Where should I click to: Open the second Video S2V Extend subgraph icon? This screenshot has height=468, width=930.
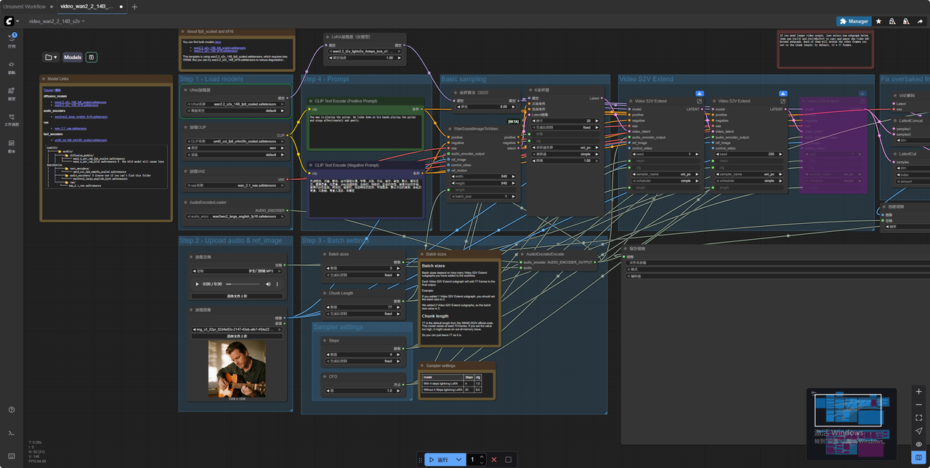click(x=783, y=101)
